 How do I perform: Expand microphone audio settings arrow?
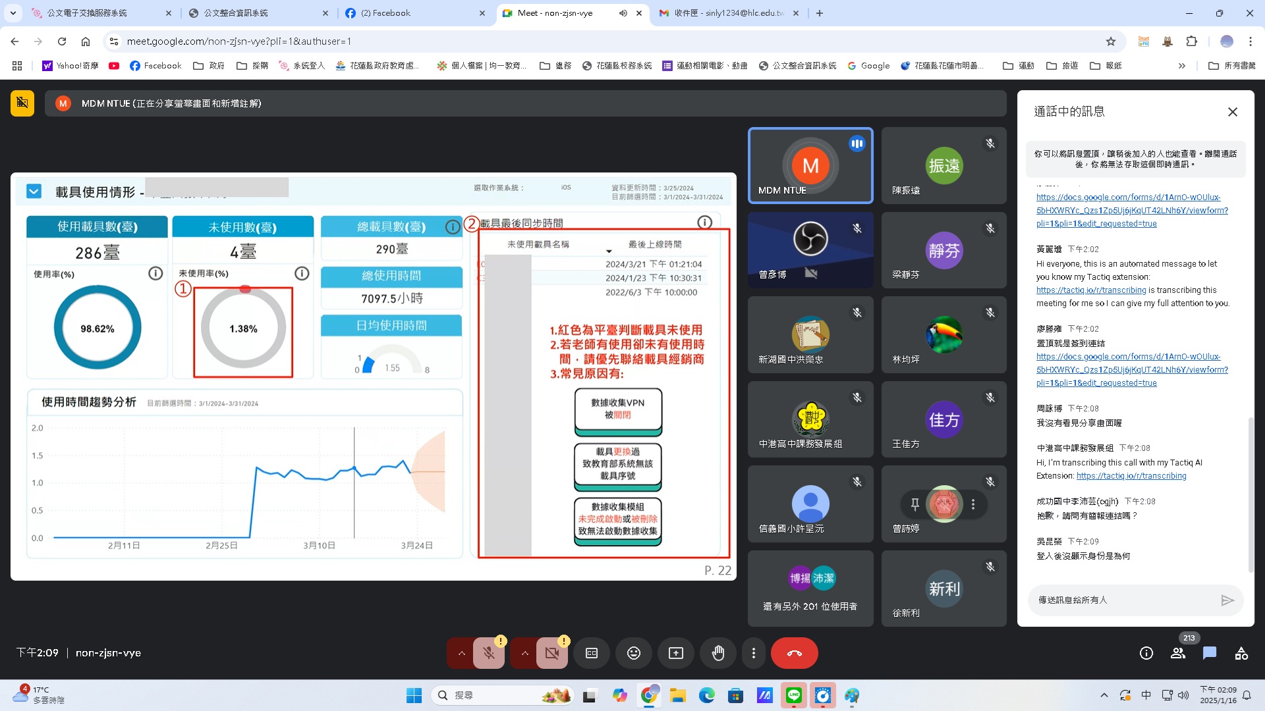462,653
